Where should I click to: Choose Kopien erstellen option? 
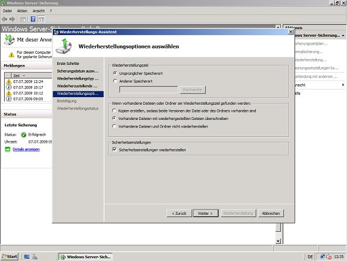114,110
